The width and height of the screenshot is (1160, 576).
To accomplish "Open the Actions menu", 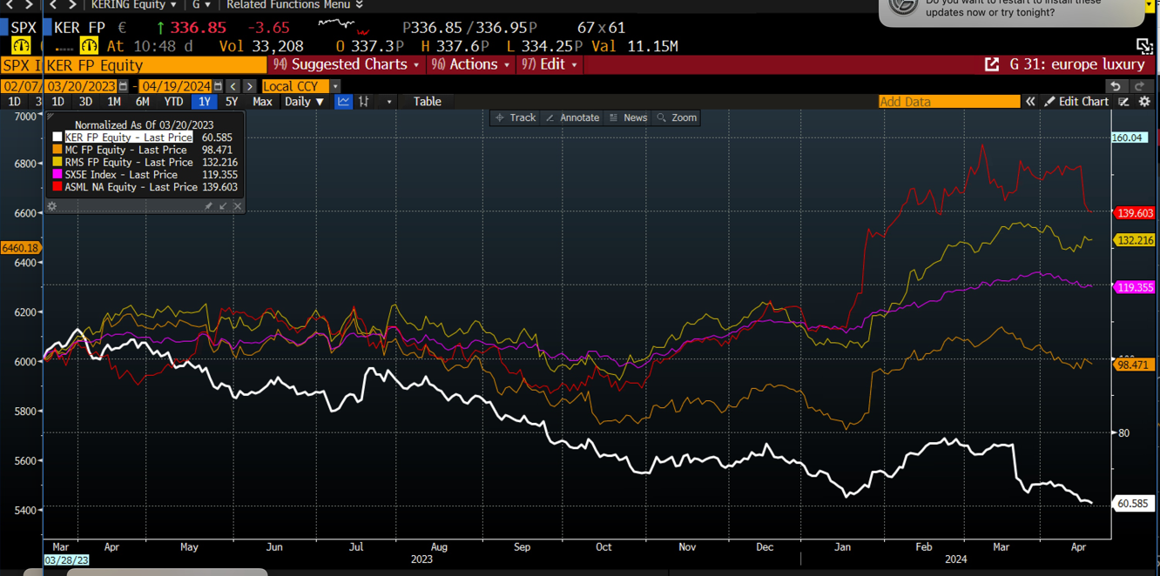I will [470, 64].
